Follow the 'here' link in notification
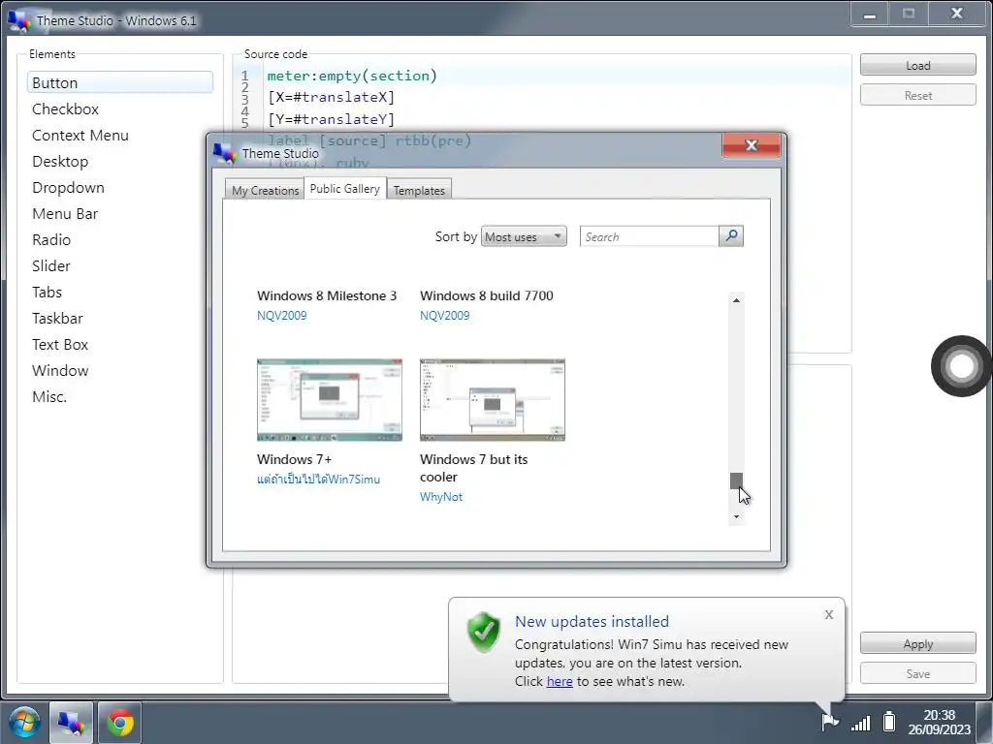Viewport: 993px width, 744px height. tap(560, 681)
